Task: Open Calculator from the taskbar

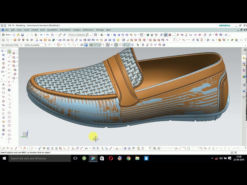Action: [146, 158]
